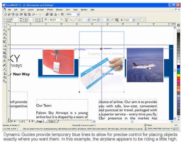The height and width of the screenshot is (144, 183).
Task: Click the rotation angle input field
Action: tap(56, 20)
